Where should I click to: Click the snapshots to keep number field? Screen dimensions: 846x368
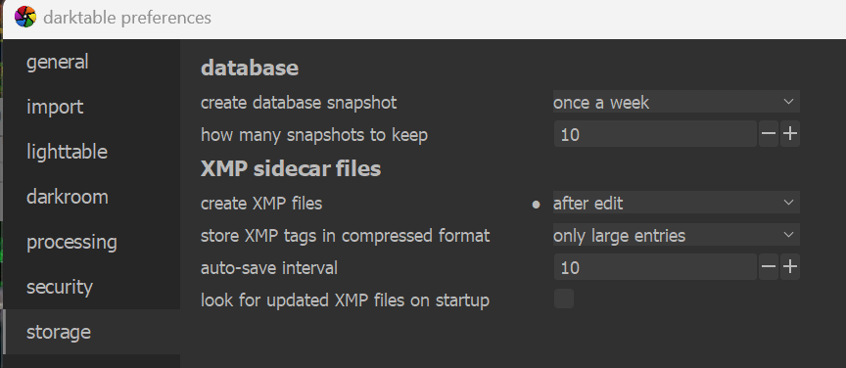point(655,134)
